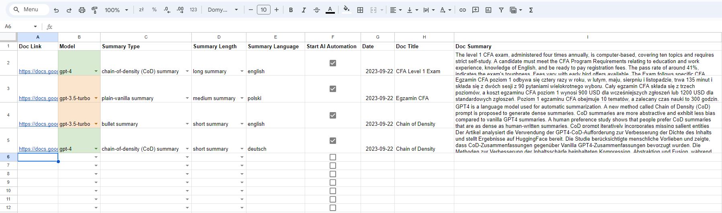The width and height of the screenshot is (722, 213).
Task: Open the Doc Link in row 2
Action: 38,71
